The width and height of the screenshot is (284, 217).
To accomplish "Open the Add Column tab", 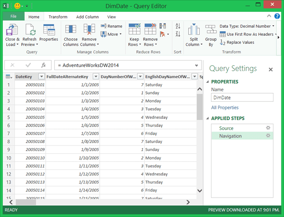I will coord(87,17).
